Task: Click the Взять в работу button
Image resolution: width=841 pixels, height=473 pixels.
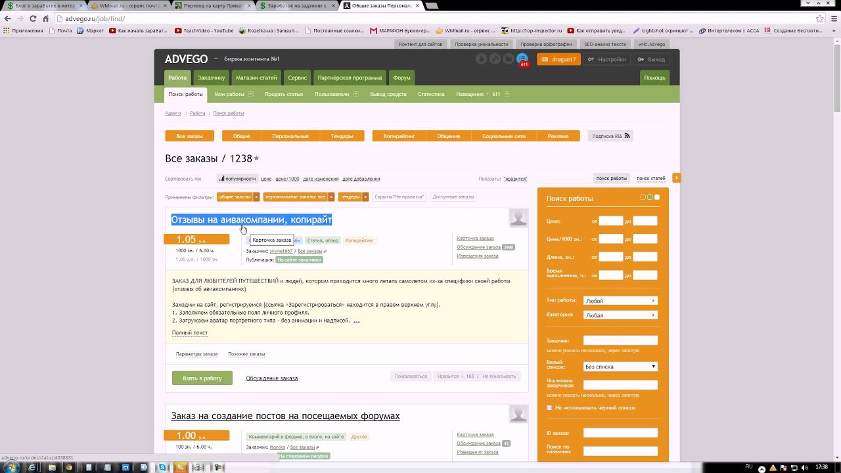Action: click(202, 378)
